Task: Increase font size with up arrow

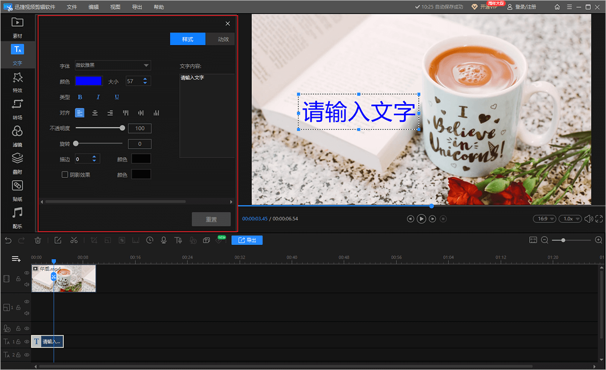Action: pos(145,79)
